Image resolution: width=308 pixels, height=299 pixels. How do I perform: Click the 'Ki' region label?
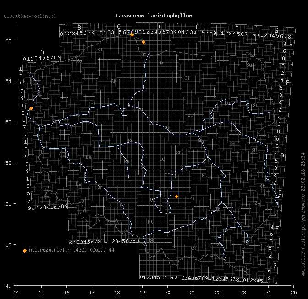192,198
